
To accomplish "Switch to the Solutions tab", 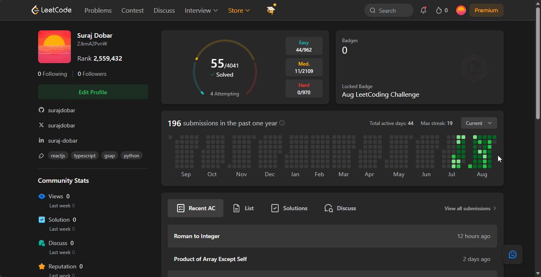I will point(289,208).
